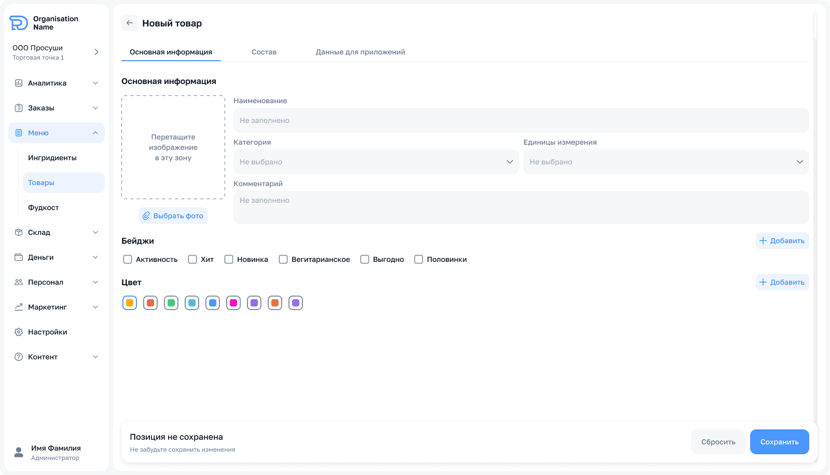Open Настройки via the gear icon
Image resolution: width=830 pixels, height=475 pixels.
tap(19, 332)
